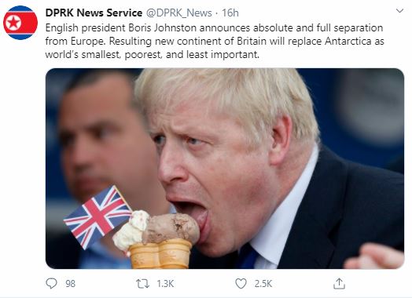
Task: Click the 98 replies count
Action: pyautogui.click(x=70, y=284)
